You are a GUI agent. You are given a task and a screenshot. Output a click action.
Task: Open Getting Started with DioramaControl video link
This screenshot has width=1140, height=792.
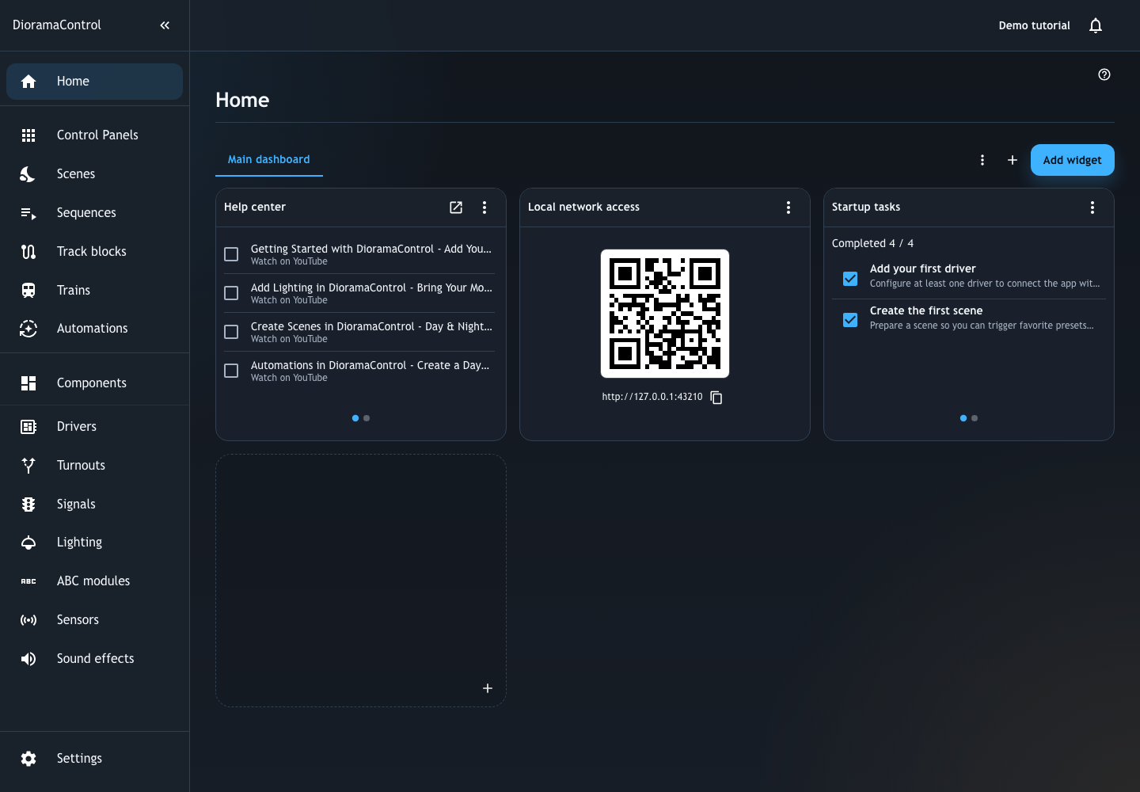[x=371, y=254]
